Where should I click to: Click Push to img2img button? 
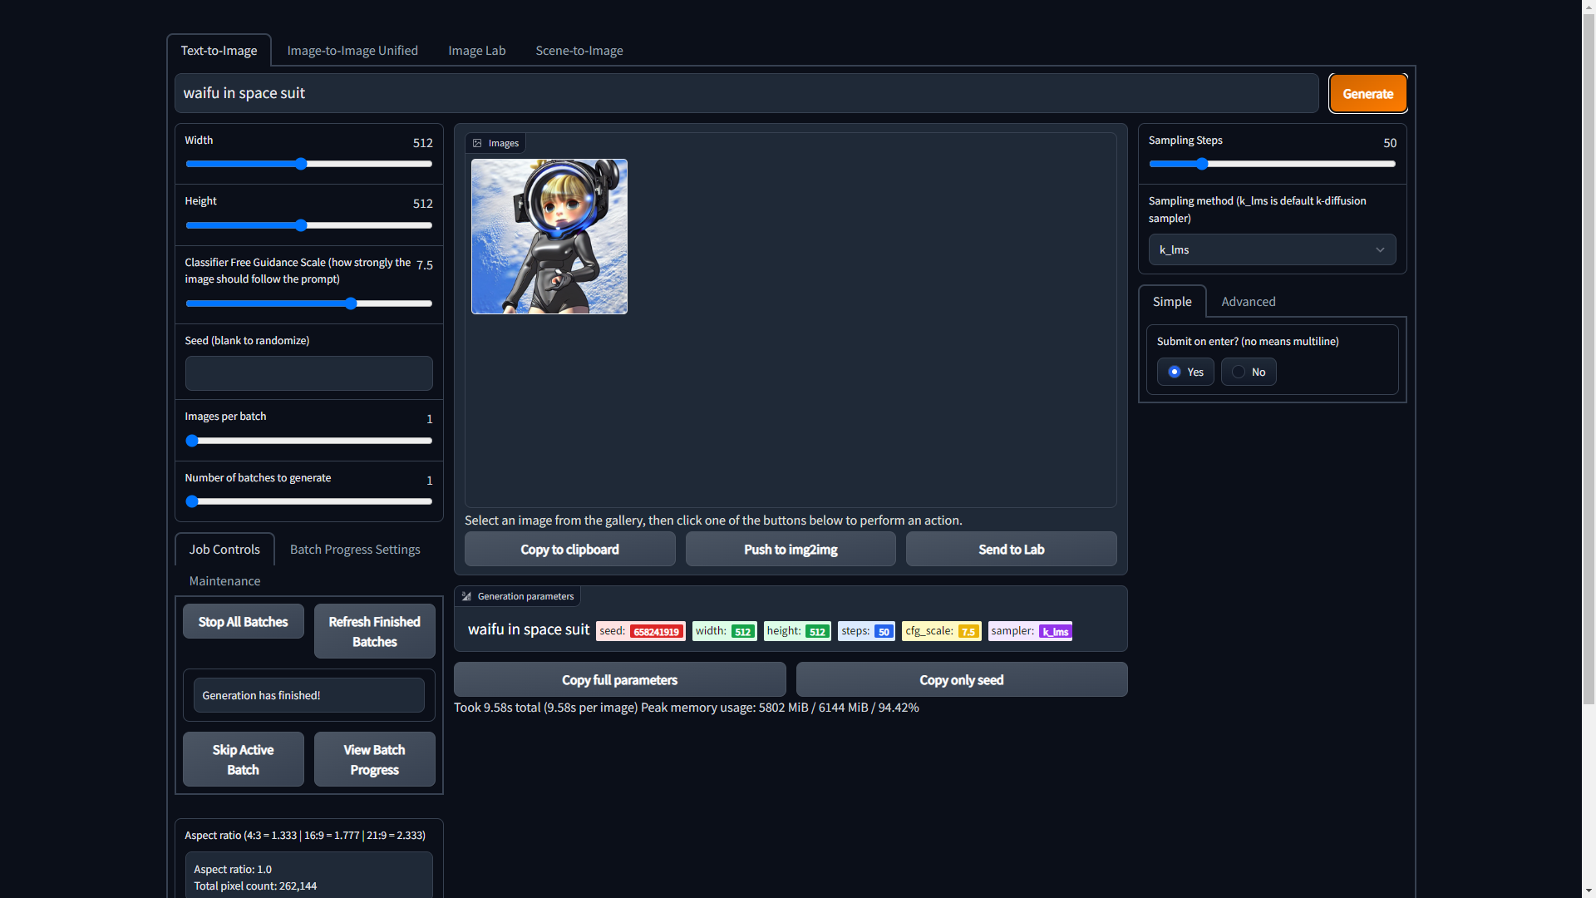790,550
